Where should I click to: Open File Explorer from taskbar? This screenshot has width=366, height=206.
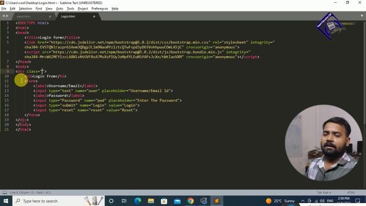tap(151, 201)
